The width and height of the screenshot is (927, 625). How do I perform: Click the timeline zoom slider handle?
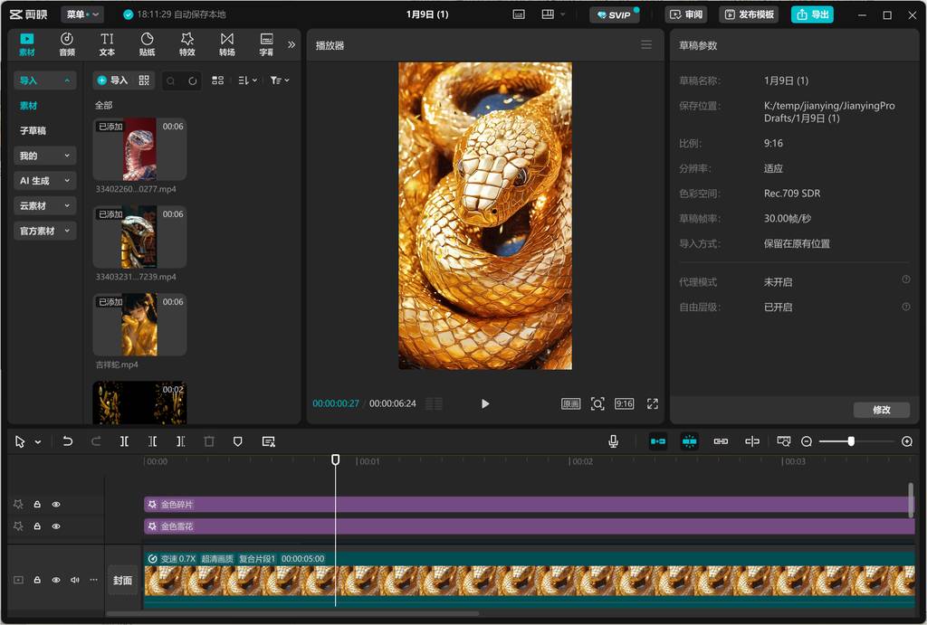(851, 441)
